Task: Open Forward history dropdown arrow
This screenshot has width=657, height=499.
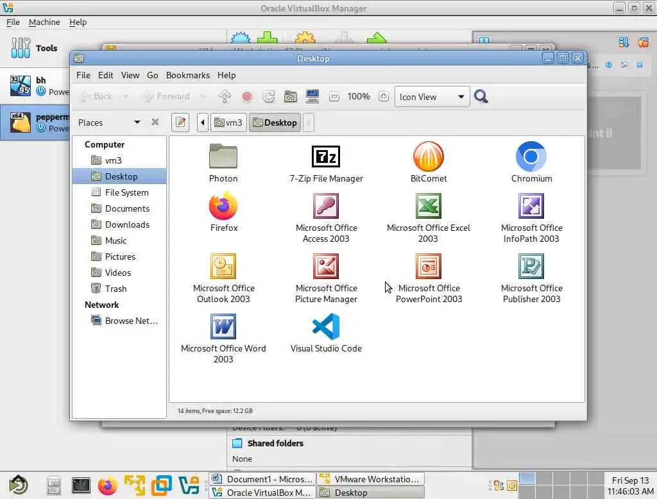Action: pyautogui.click(x=203, y=97)
